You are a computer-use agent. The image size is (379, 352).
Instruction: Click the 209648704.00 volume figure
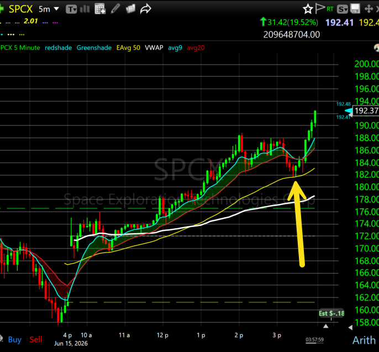[292, 35]
